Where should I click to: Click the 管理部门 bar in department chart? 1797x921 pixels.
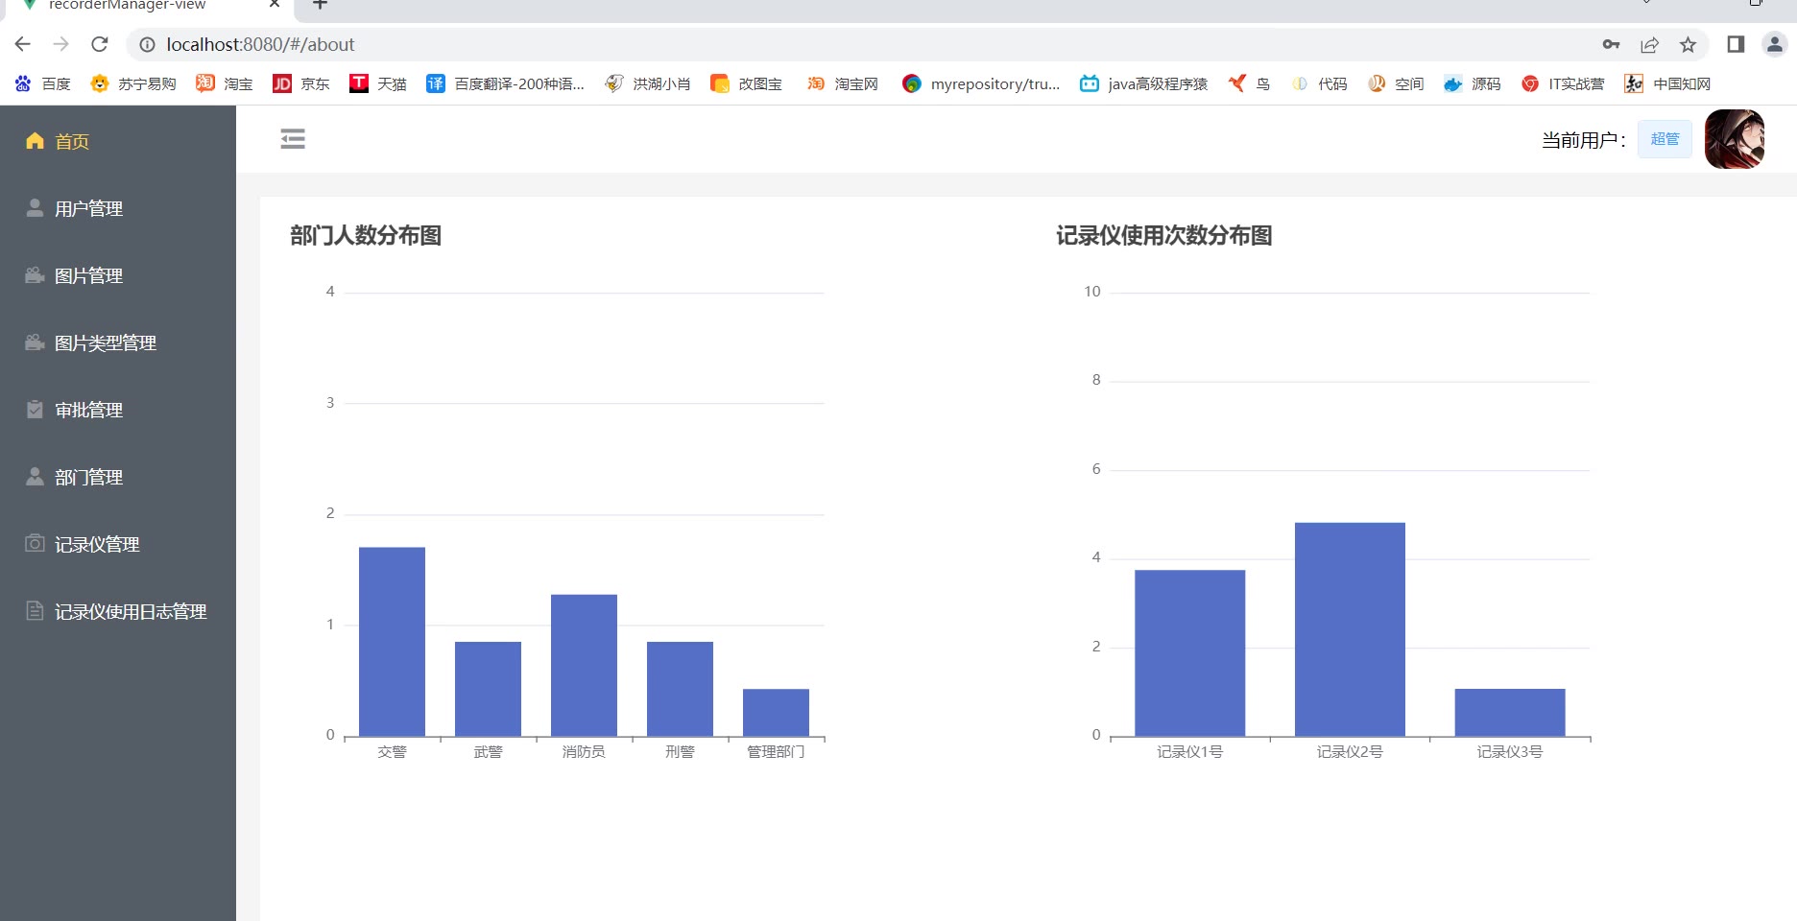click(x=776, y=713)
